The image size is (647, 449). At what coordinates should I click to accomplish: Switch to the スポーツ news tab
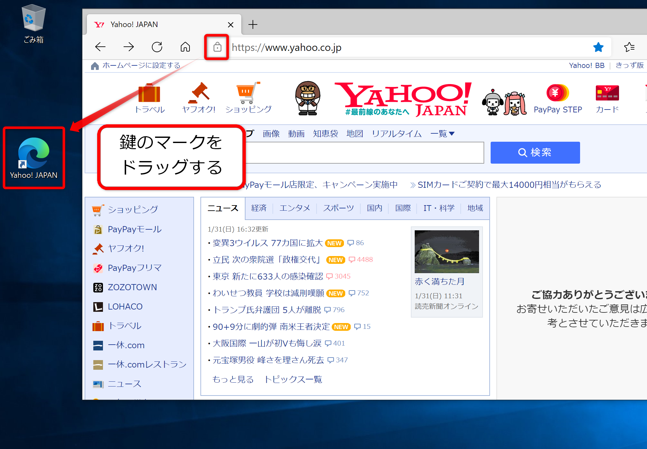338,208
